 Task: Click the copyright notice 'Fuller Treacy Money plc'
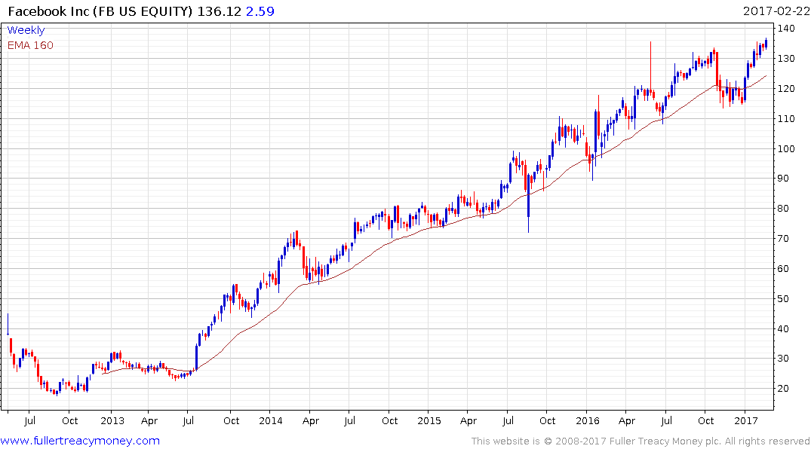[x=665, y=441]
